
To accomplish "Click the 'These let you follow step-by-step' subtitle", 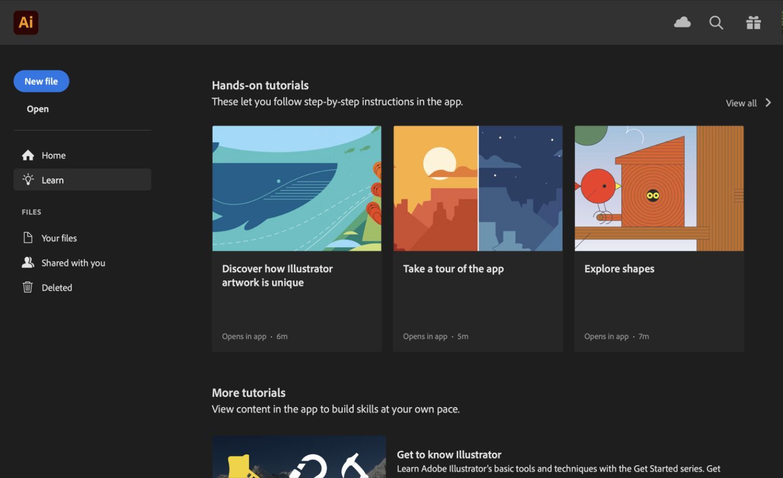I will click(337, 102).
